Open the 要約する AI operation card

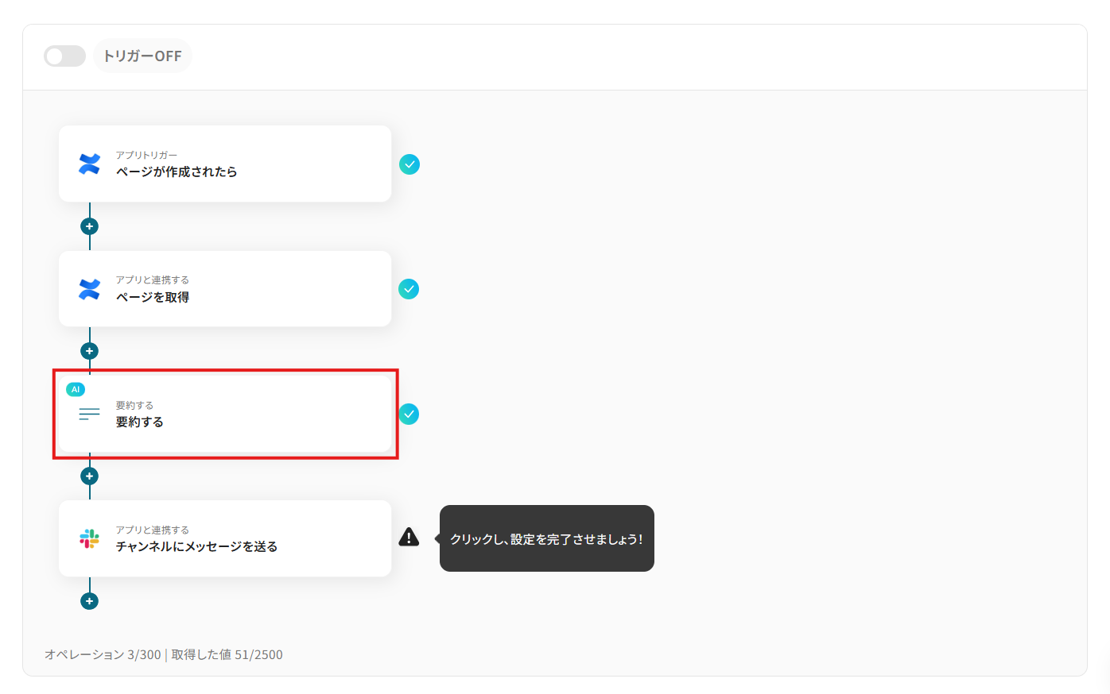[225, 414]
